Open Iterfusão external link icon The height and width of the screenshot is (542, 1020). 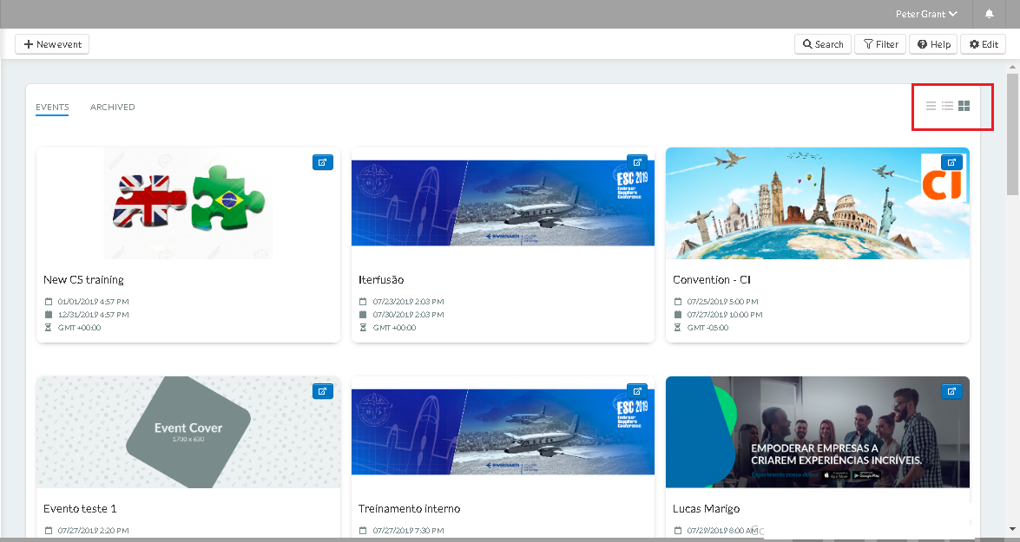tap(637, 162)
